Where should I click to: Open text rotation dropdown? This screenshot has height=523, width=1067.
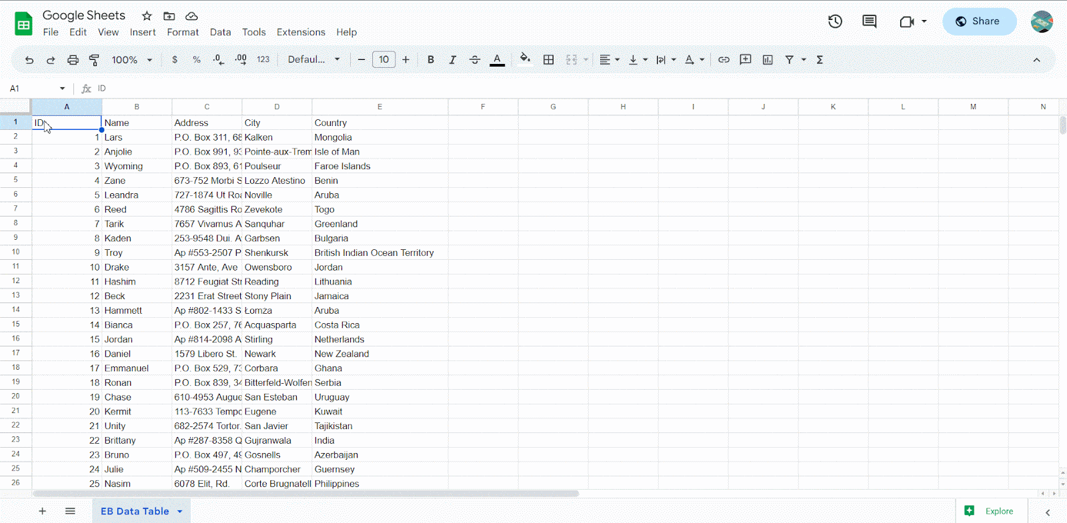pos(694,60)
